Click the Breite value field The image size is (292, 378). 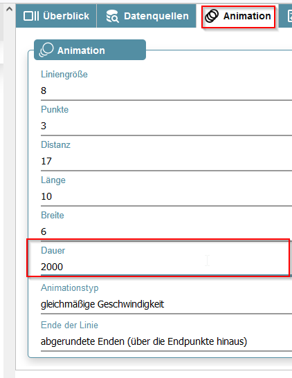[166, 231]
